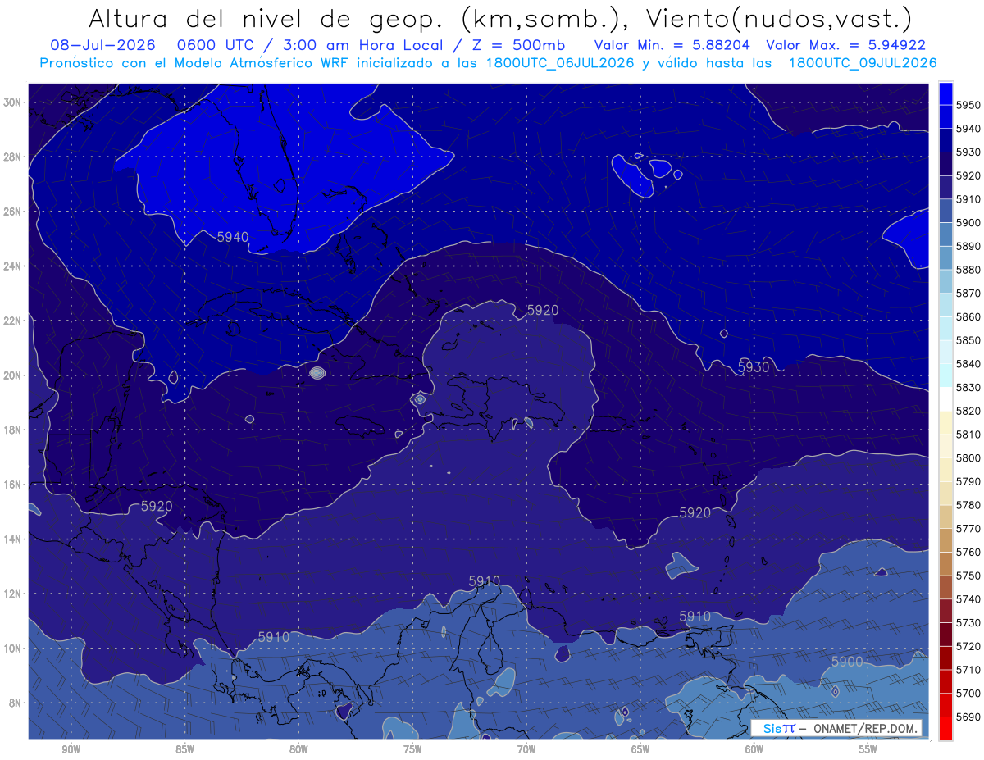Click the swatch between 5900 and 5890
Image resolution: width=984 pixels, height=760 pixels.
[x=945, y=234]
